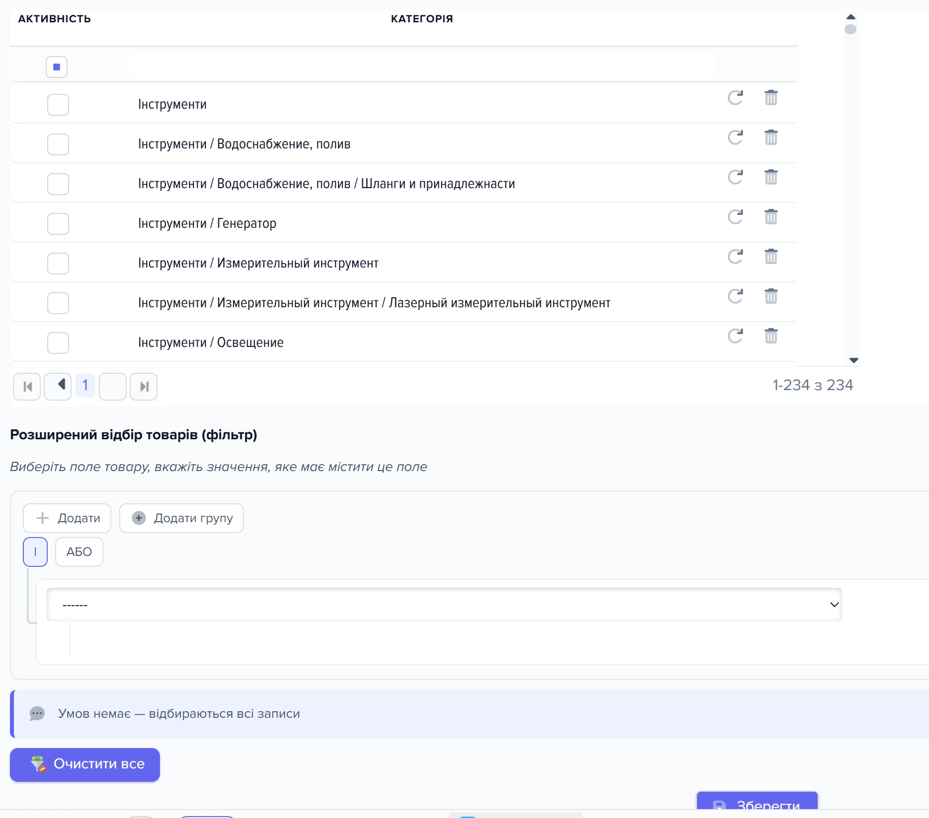Image resolution: width=929 pixels, height=818 pixels.
Task: Click the category filter input field
Action: point(422,66)
